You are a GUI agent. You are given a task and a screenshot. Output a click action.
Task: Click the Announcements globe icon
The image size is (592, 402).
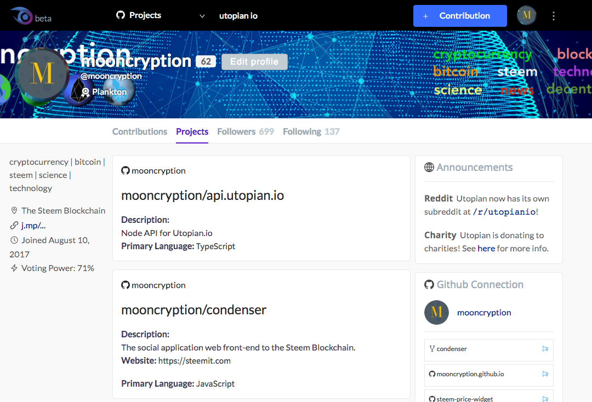coord(429,167)
